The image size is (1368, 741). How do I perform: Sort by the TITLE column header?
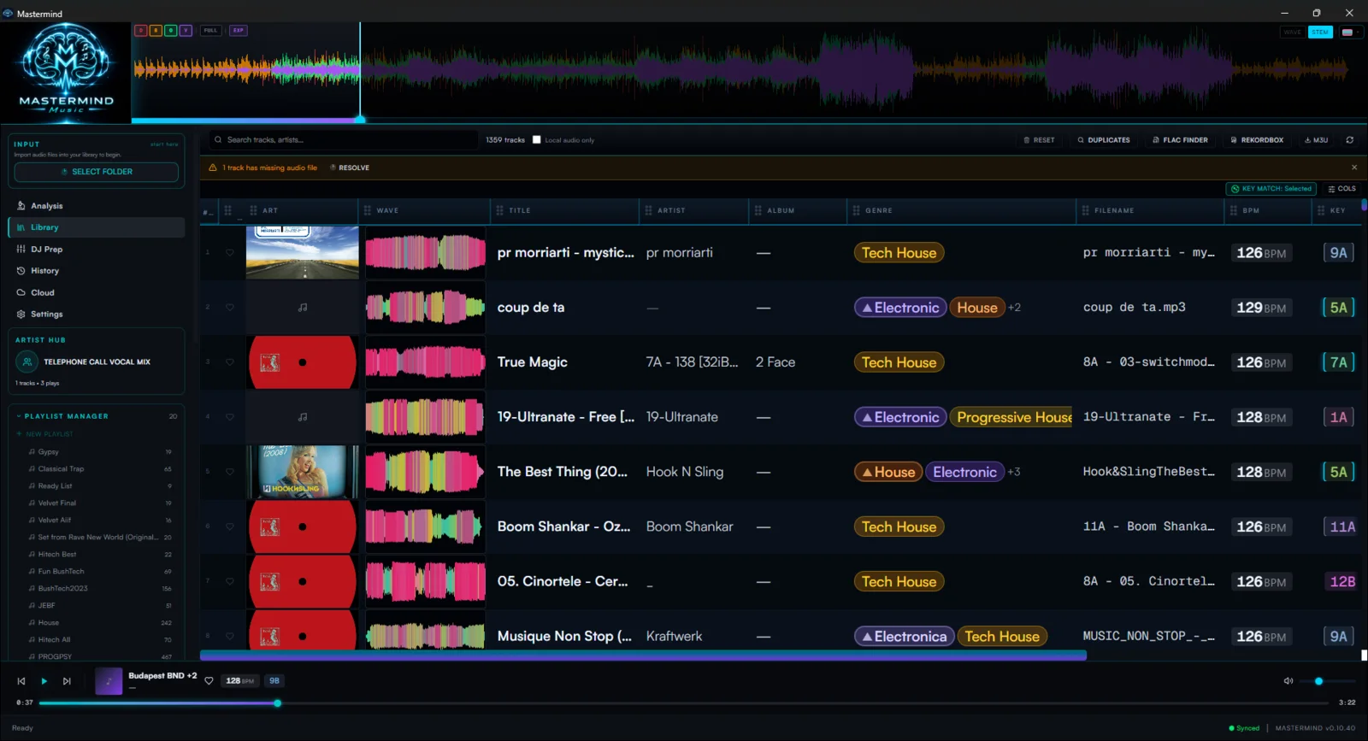point(520,210)
